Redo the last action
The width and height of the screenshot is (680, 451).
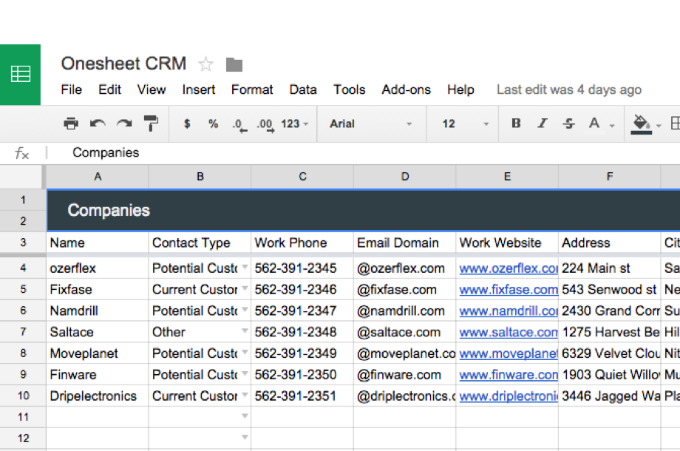pyautogui.click(x=123, y=123)
